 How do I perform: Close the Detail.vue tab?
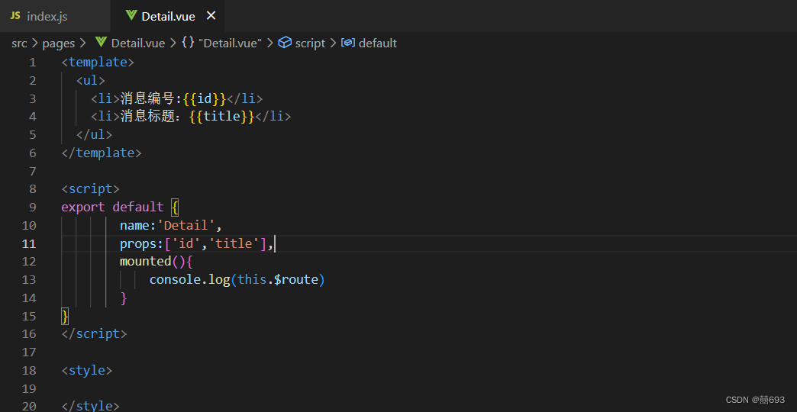[x=211, y=16]
